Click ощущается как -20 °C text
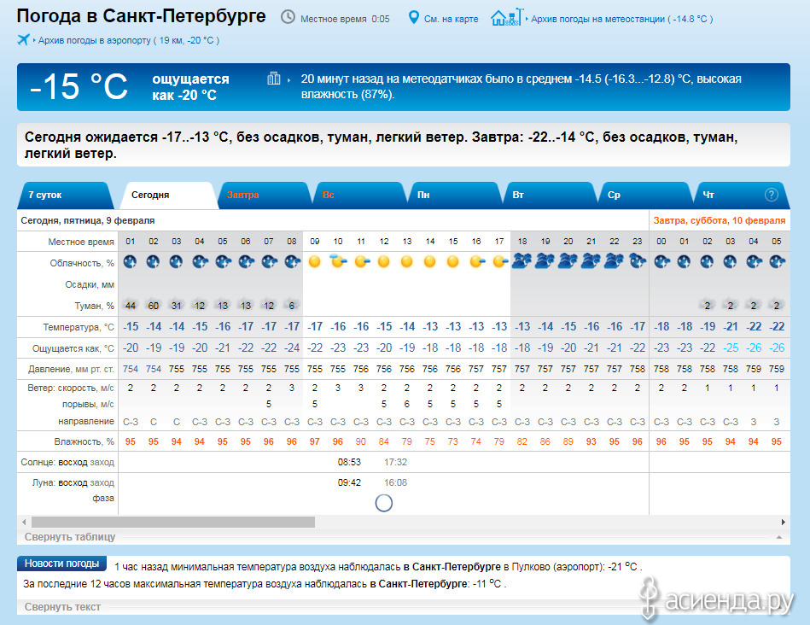Image resolution: width=810 pixels, height=625 pixels. [190, 87]
